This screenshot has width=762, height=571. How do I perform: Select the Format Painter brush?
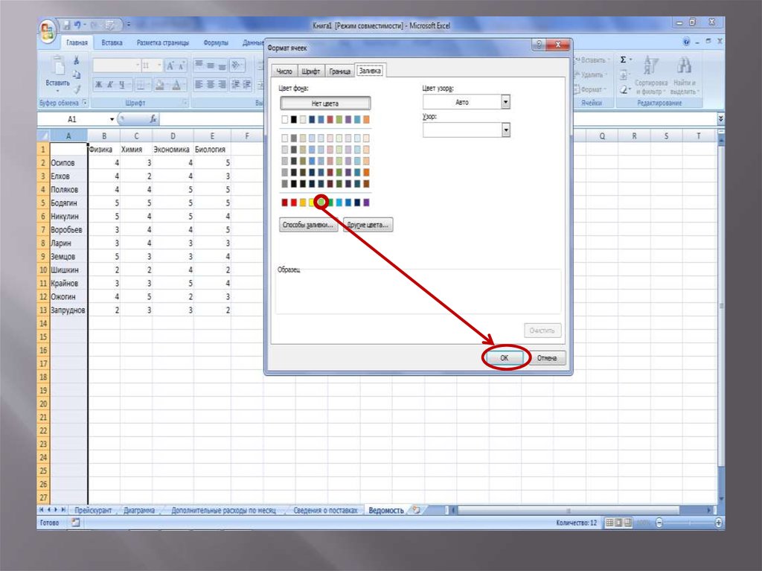(x=77, y=89)
